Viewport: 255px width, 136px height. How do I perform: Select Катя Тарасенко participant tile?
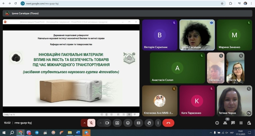point(197,101)
